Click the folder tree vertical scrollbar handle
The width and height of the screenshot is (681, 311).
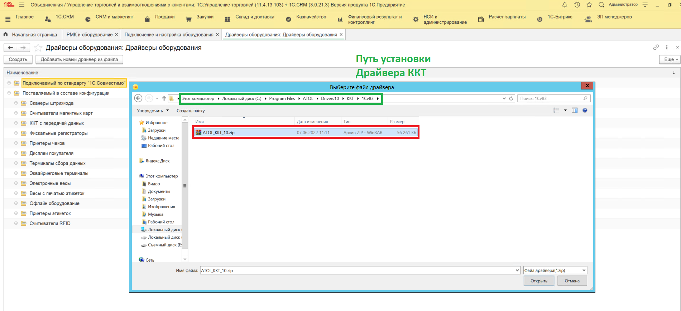click(185, 186)
